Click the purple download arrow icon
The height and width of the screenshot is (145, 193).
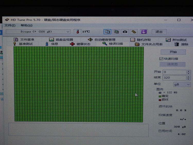[x=144, y=32]
